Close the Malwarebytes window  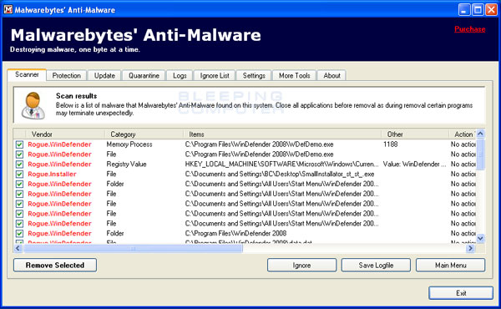click(x=492, y=9)
